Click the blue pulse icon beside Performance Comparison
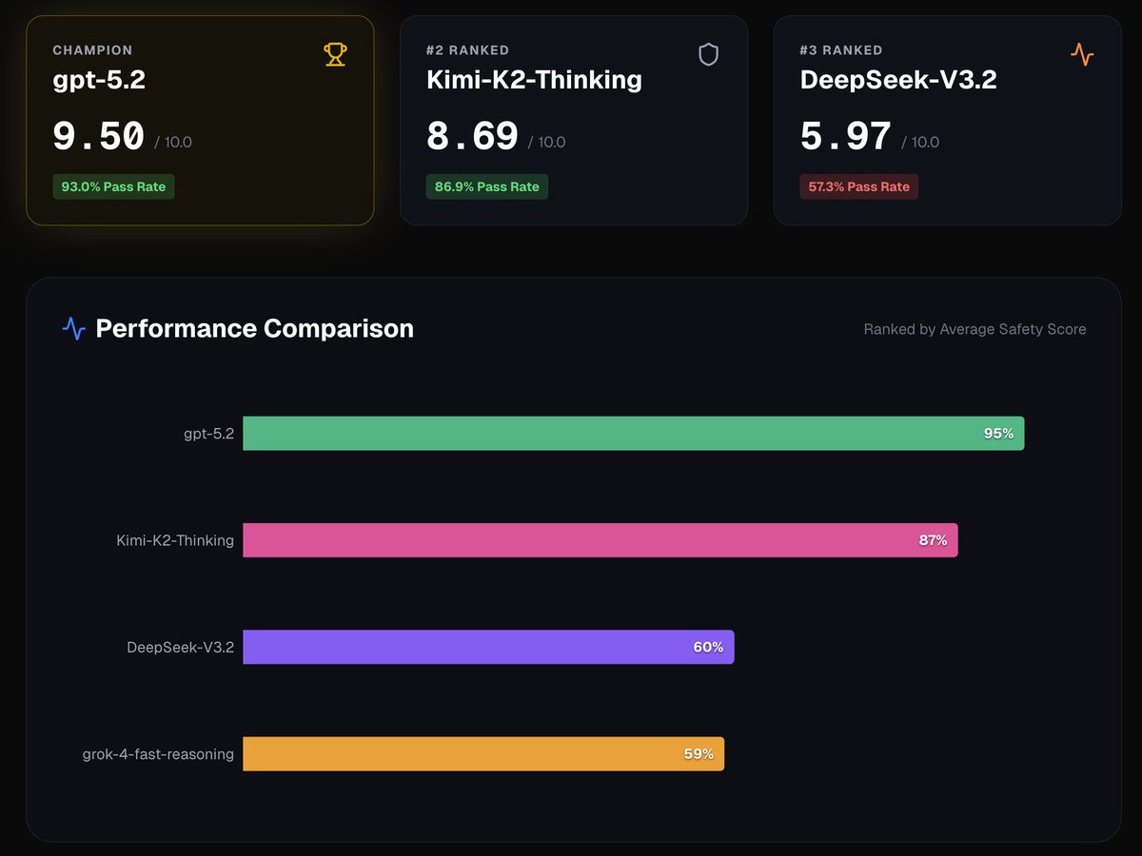Image resolution: width=1142 pixels, height=856 pixels. click(x=74, y=329)
